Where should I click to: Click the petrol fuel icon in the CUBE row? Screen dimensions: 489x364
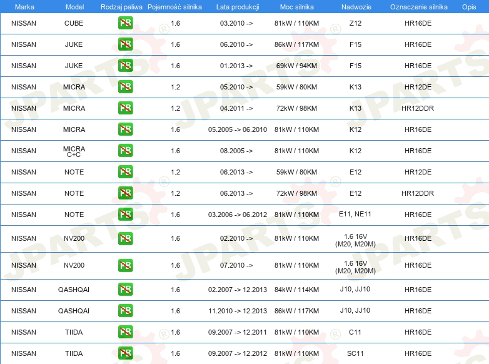coord(125,23)
